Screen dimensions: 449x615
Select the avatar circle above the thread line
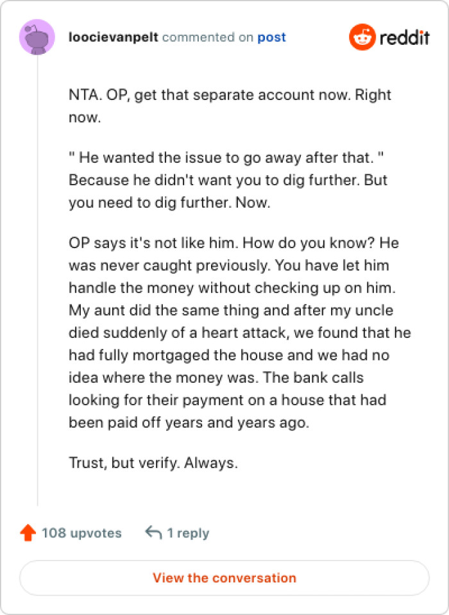[x=37, y=37]
